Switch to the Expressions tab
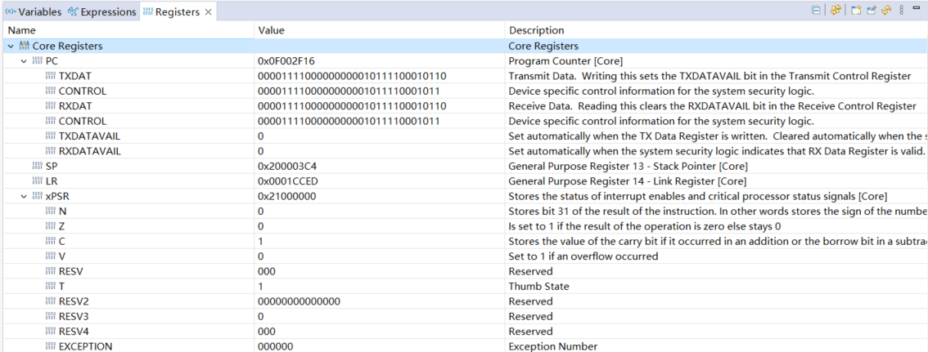928x352 pixels. 101,11
